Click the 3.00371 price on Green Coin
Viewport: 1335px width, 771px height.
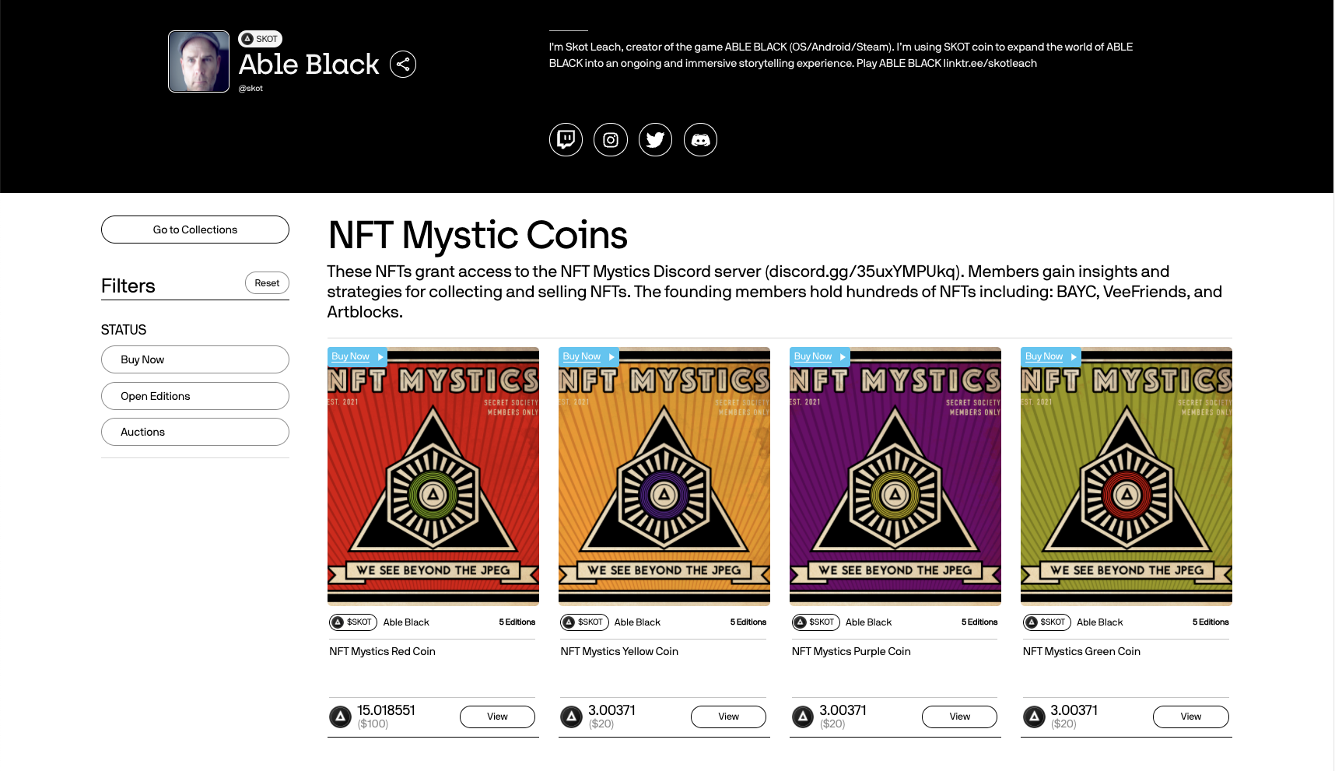pyautogui.click(x=1074, y=710)
